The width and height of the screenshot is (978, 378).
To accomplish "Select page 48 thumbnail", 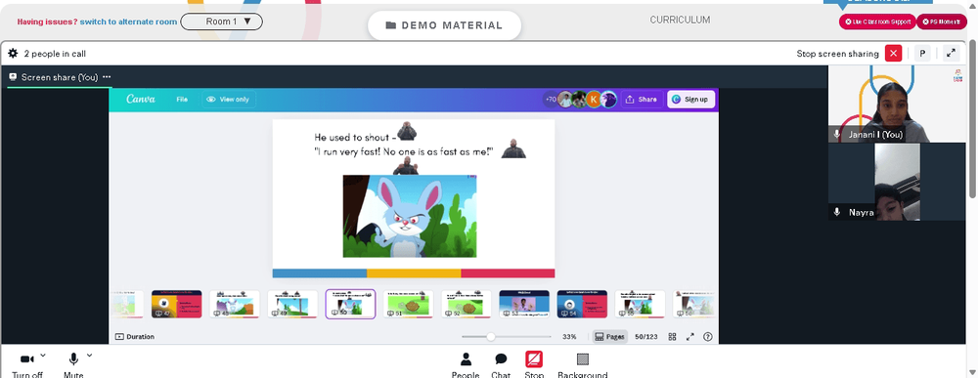I will click(235, 304).
